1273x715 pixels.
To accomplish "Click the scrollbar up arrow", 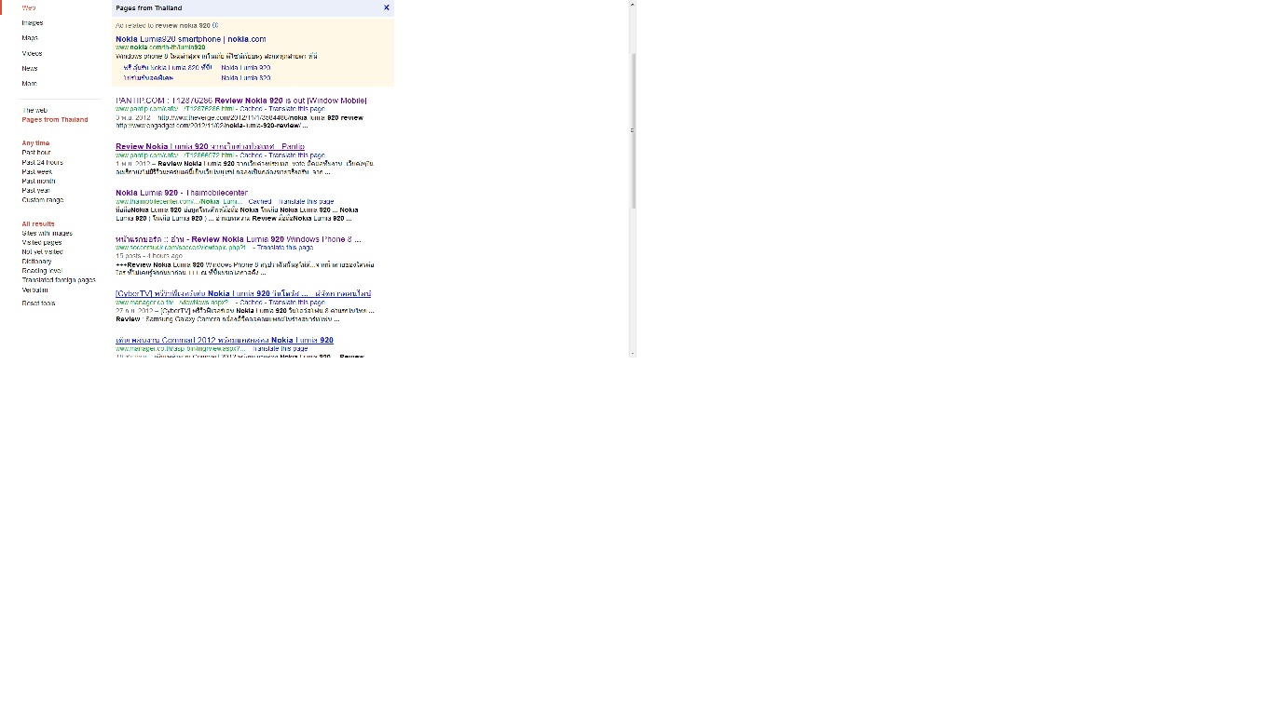I will coord(633,4).
